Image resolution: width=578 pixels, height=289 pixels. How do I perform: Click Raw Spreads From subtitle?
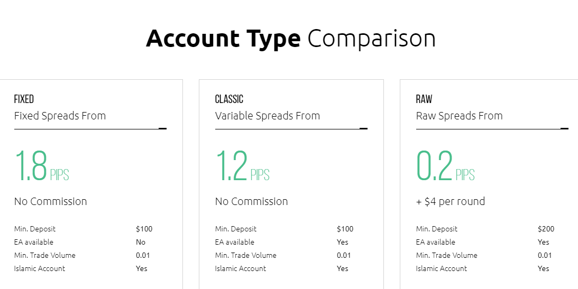(x=460, y=116)
